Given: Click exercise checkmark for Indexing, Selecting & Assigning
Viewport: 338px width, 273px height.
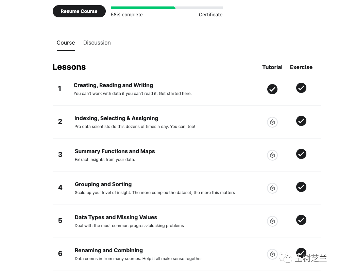Looking at the screenshot, I should (301, 121).
